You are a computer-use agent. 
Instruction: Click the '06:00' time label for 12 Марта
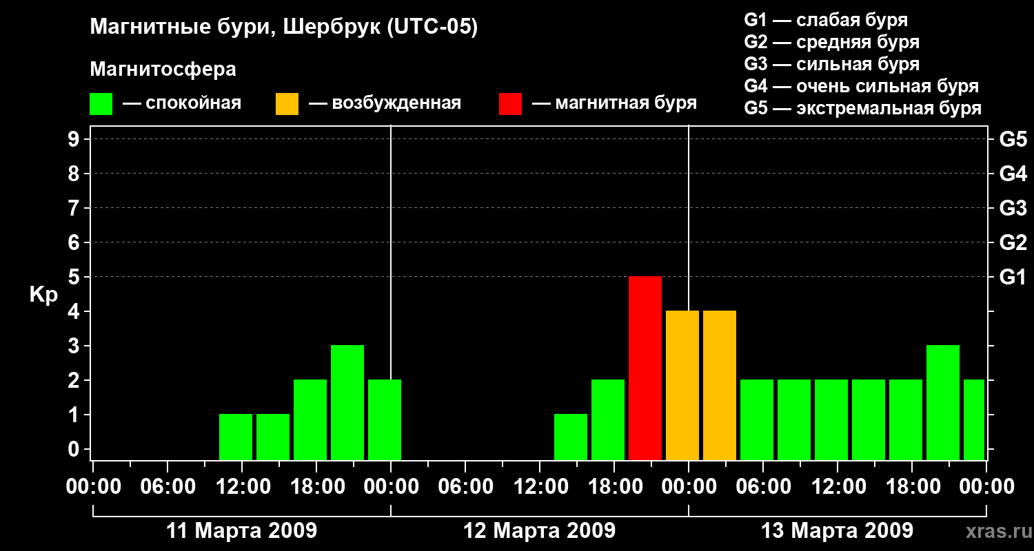tap(465, 486)
